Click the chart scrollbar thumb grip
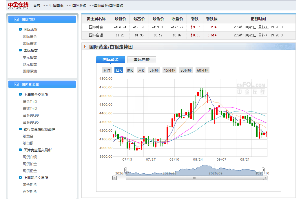301x199 pixels. tap(194, 178)
